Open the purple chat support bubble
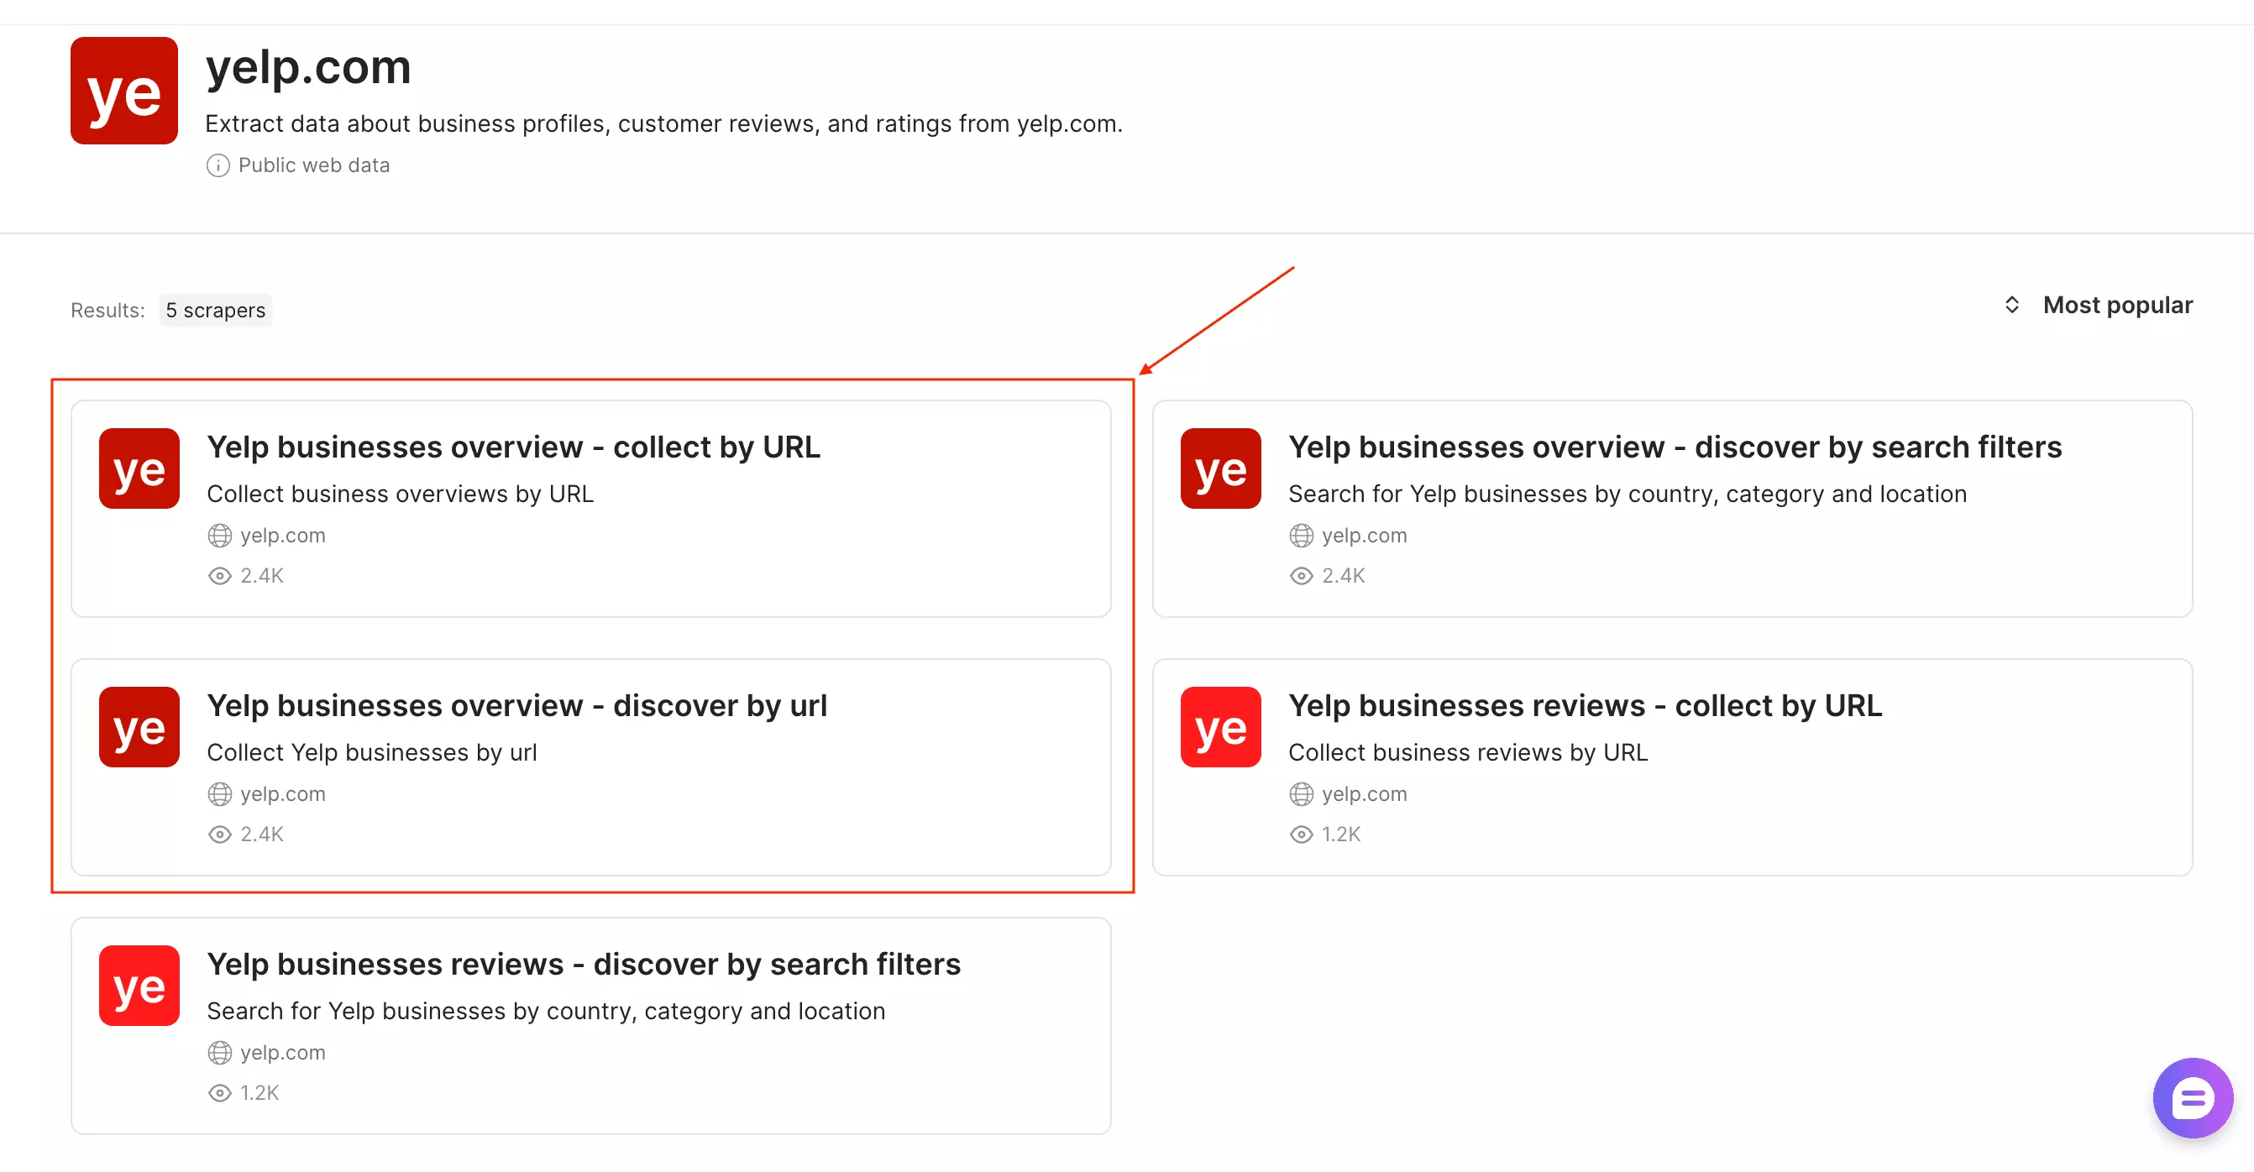The height and width of the screenshot is (1172, 2254). click(x=2192, y=1097)
